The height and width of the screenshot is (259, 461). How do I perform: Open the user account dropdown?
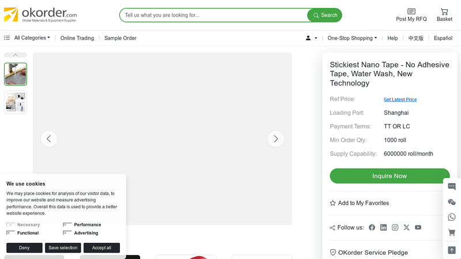click(x=311, y=38)
